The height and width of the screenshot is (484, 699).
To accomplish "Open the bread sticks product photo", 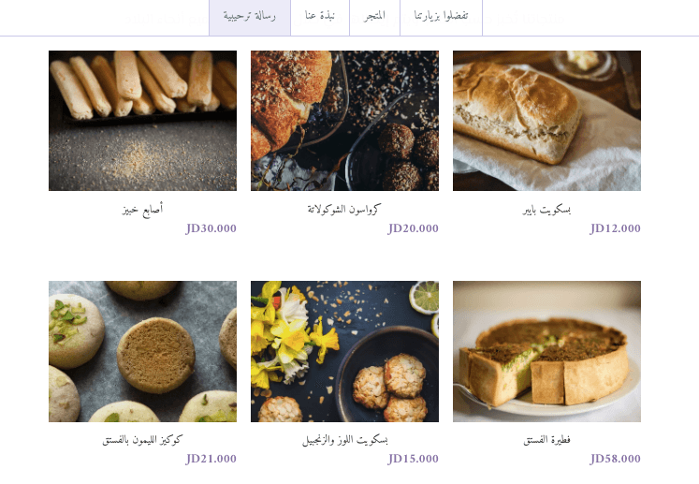I will point(142,121).
